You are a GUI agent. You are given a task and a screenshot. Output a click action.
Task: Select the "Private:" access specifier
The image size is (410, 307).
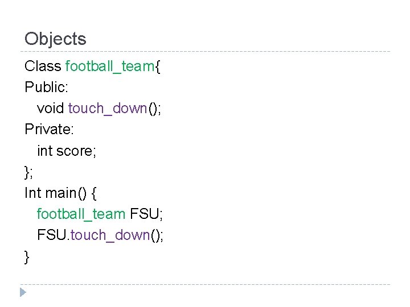[49, 130]
